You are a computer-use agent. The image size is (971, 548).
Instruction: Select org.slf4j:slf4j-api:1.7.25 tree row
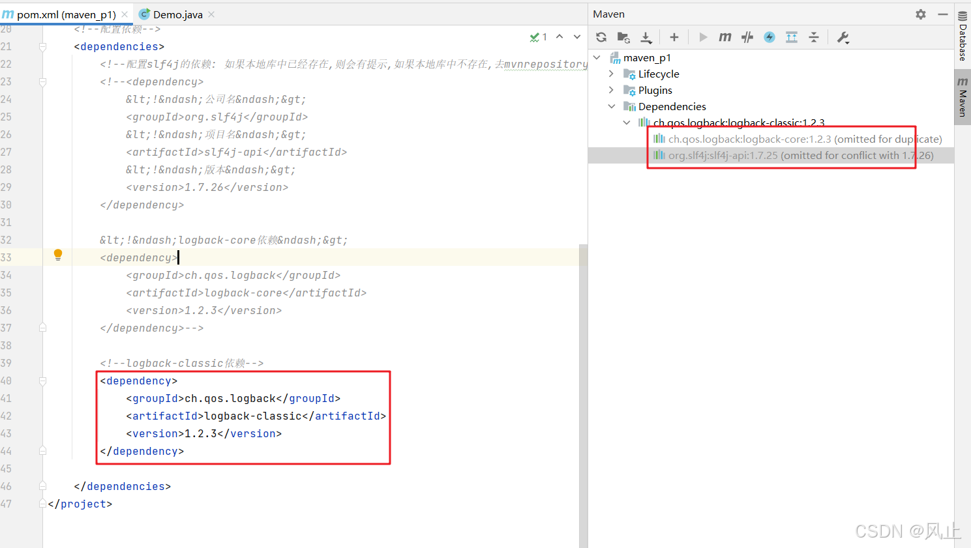point(801,155)
